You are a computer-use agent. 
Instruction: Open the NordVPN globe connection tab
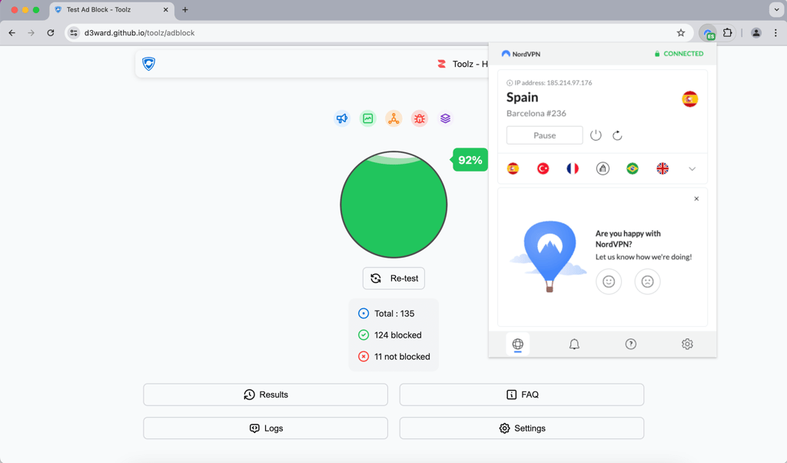point(517,344)
